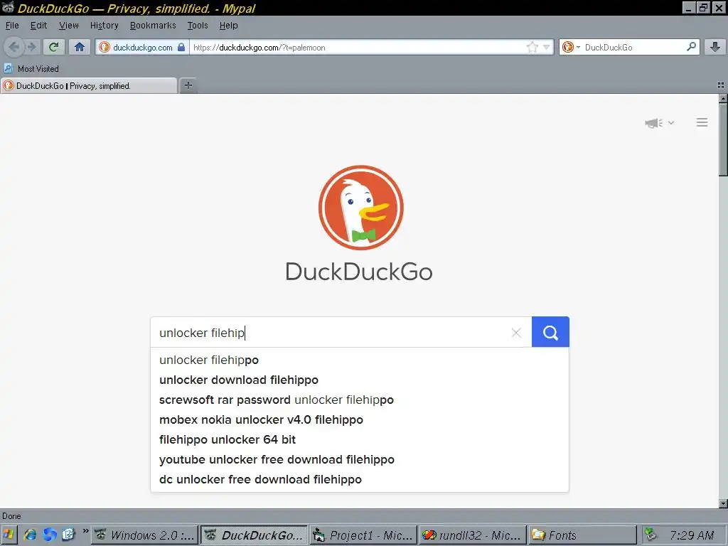This screenshot has width=728, height=546.
Task: Open the File menu
Action: [x=12, y=26]
